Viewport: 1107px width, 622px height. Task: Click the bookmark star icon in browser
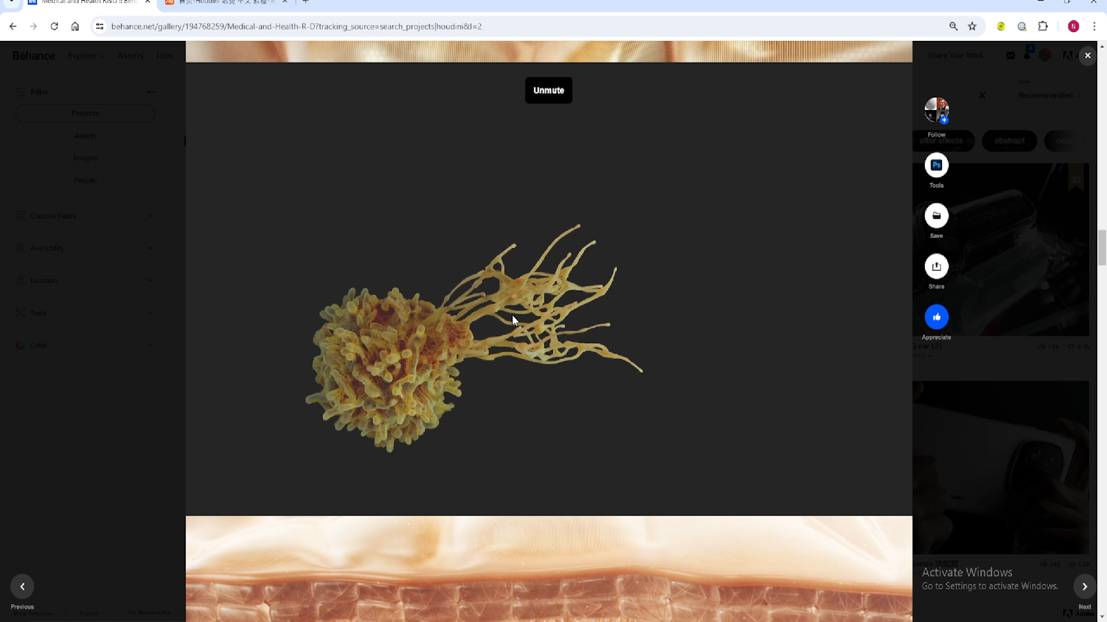(x=973, y=26)
